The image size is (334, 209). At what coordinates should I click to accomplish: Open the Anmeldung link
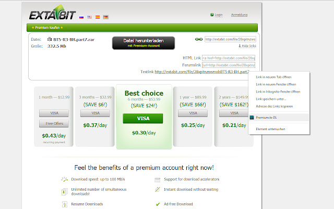pyautogui.click(x=239, y=15)
